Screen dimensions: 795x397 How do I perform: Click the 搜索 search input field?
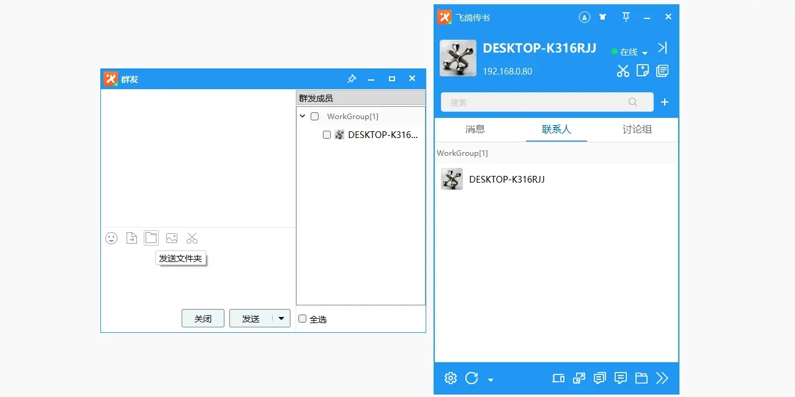click(547, 102)
